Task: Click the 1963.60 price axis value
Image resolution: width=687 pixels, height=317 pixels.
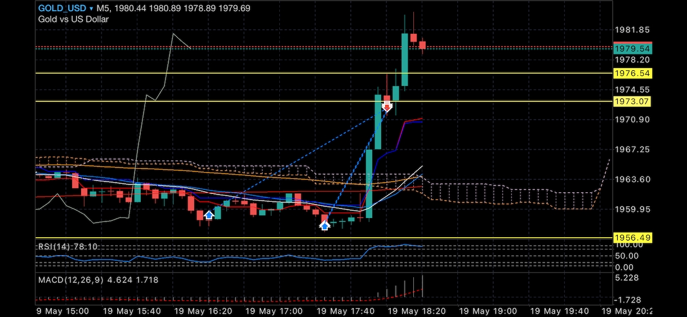Action: [x=634, y=179]
